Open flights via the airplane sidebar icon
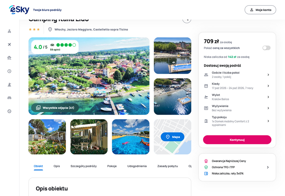Image resolution: width=285 pixels, height=196 pixels. 10,44
